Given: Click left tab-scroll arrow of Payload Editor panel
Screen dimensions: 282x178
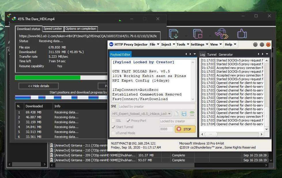Looking at the screenshot, I should (186, 54).
